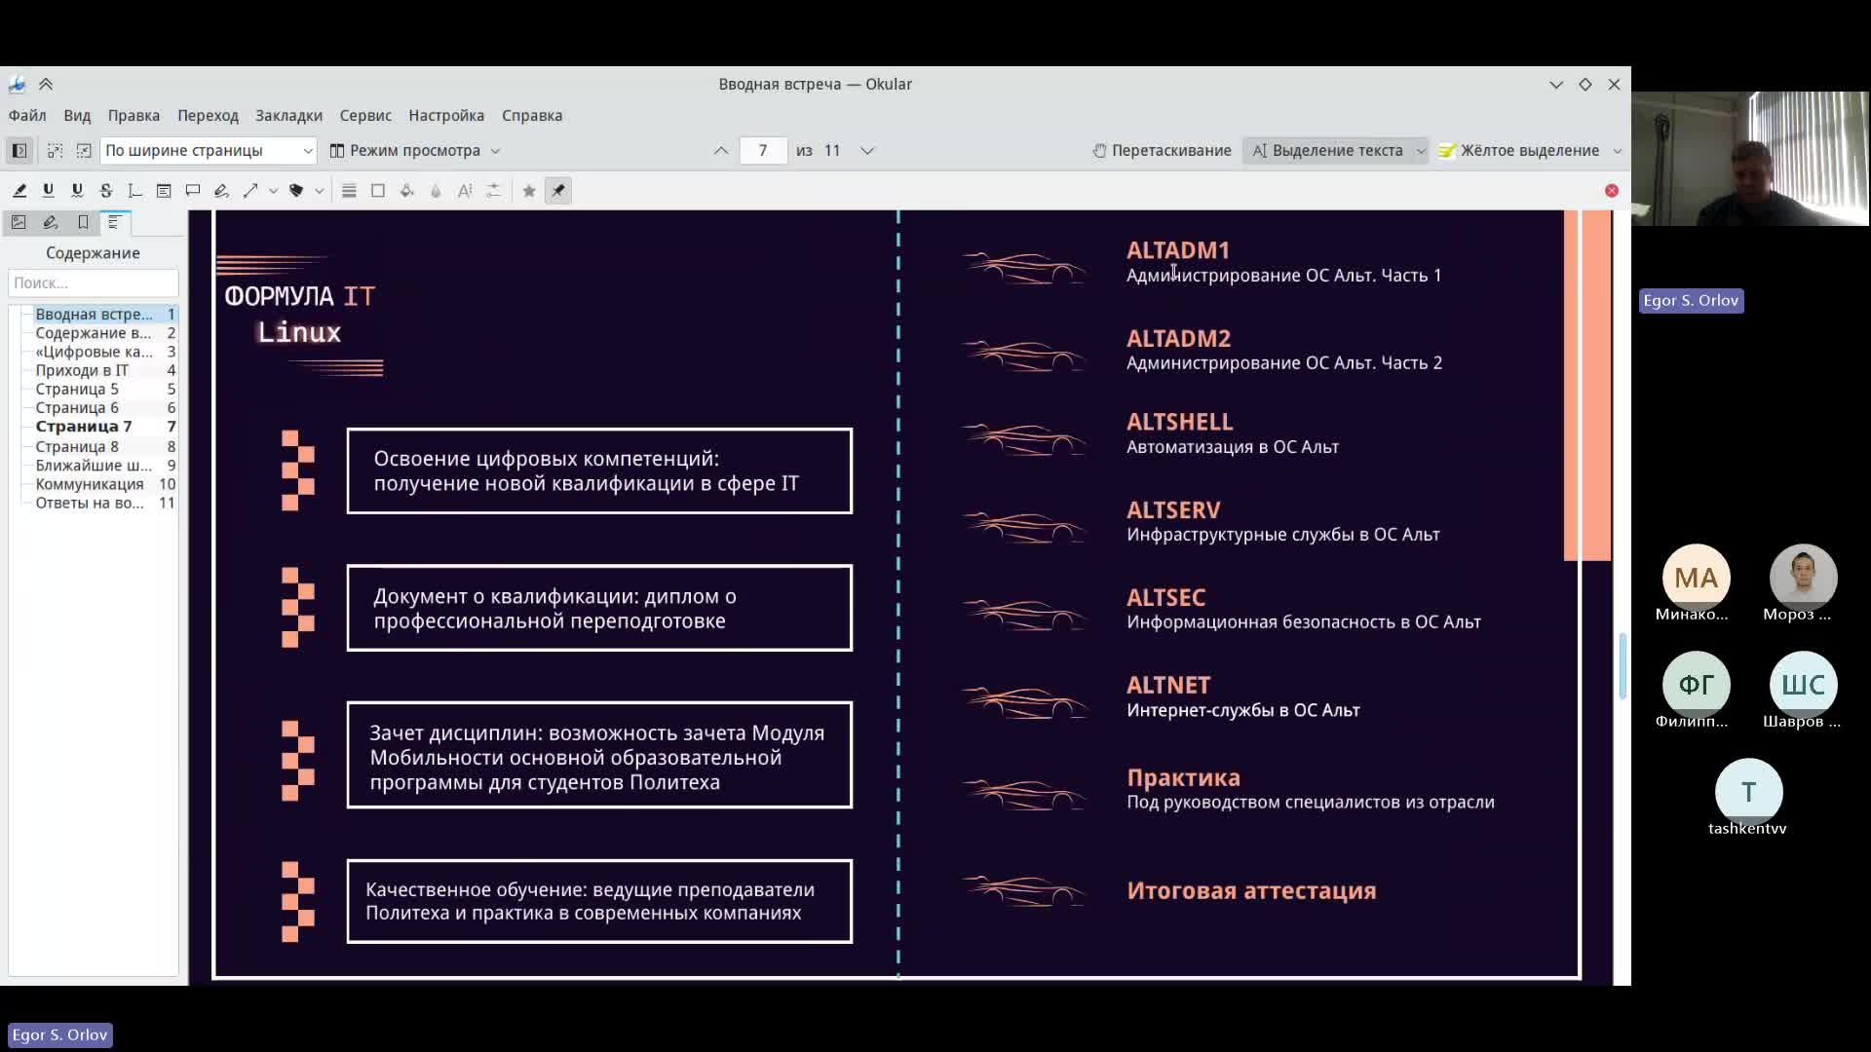Enable 'Выделение текста' selection mode
Viewport: 1871px width, 1052px height.
(1327, 151)
